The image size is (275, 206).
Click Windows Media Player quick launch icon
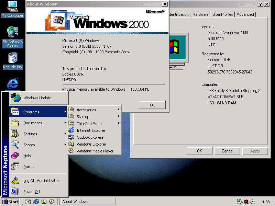pos(52,202)
